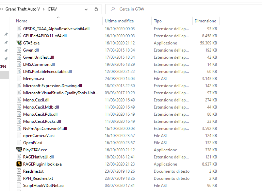Sort files by Ultima modifica column
This screenshot has height=191, width=262.
(119, 21)
